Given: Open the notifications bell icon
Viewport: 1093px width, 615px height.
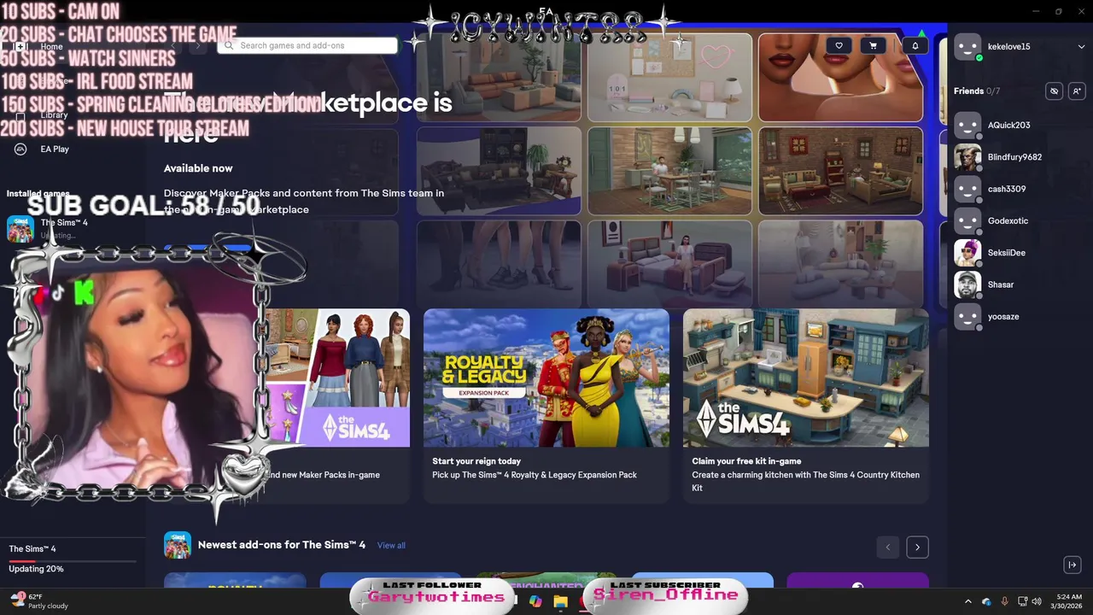Looking at the screenshot, I should click(x=915, y=46).
